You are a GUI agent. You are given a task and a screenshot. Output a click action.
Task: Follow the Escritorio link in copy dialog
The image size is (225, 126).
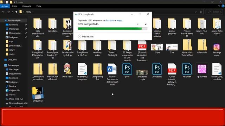pos(110,20)
